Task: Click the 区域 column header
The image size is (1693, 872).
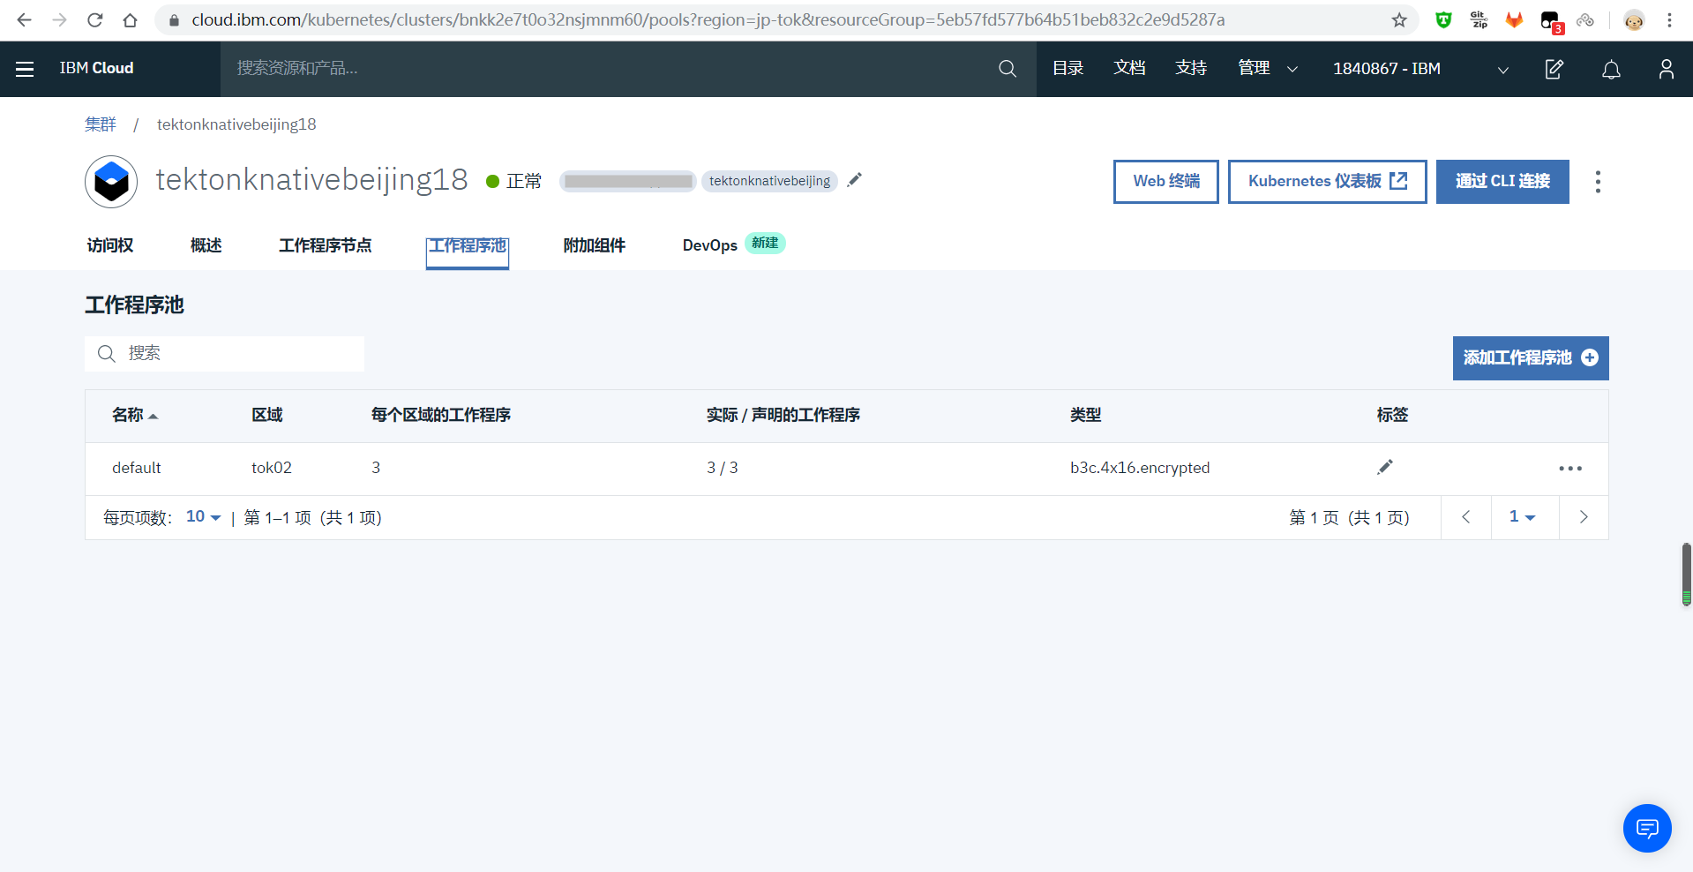Action: coord(267,415)
